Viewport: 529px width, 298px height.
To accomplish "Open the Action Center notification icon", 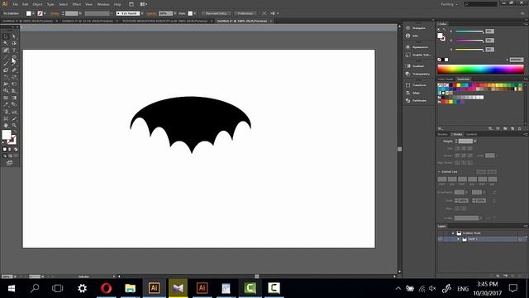I will coord(513,288).
